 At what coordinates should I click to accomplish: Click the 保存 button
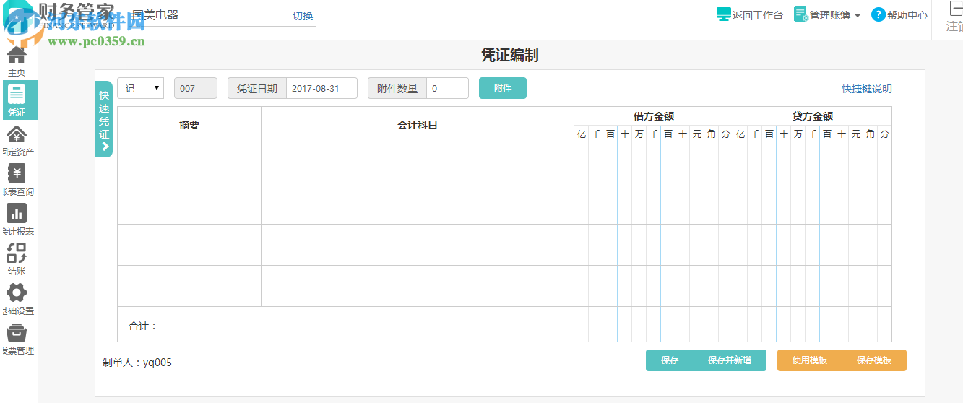point(670,360)
